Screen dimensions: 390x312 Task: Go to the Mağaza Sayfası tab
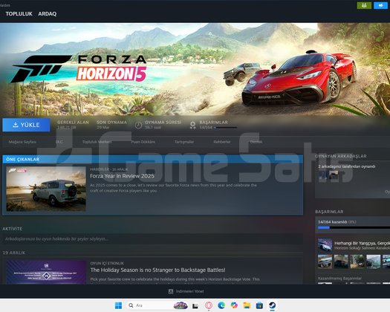pos(22,142)
